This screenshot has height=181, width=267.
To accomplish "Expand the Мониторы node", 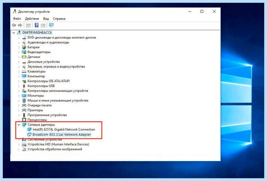I will click(19, 96).
